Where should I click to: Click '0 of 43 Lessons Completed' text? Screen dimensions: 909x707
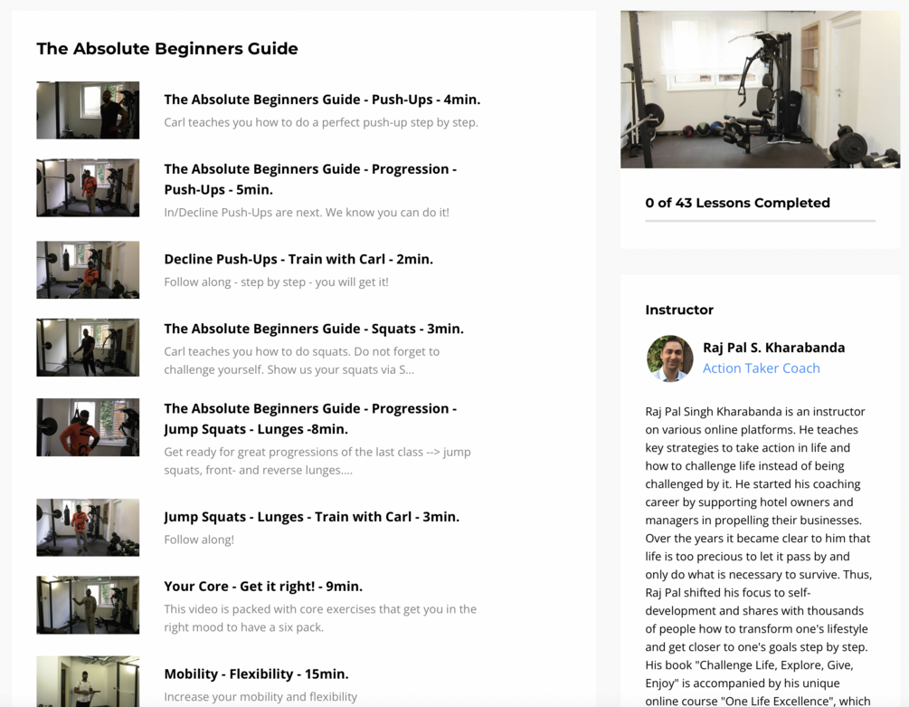(x=737, y=203)
